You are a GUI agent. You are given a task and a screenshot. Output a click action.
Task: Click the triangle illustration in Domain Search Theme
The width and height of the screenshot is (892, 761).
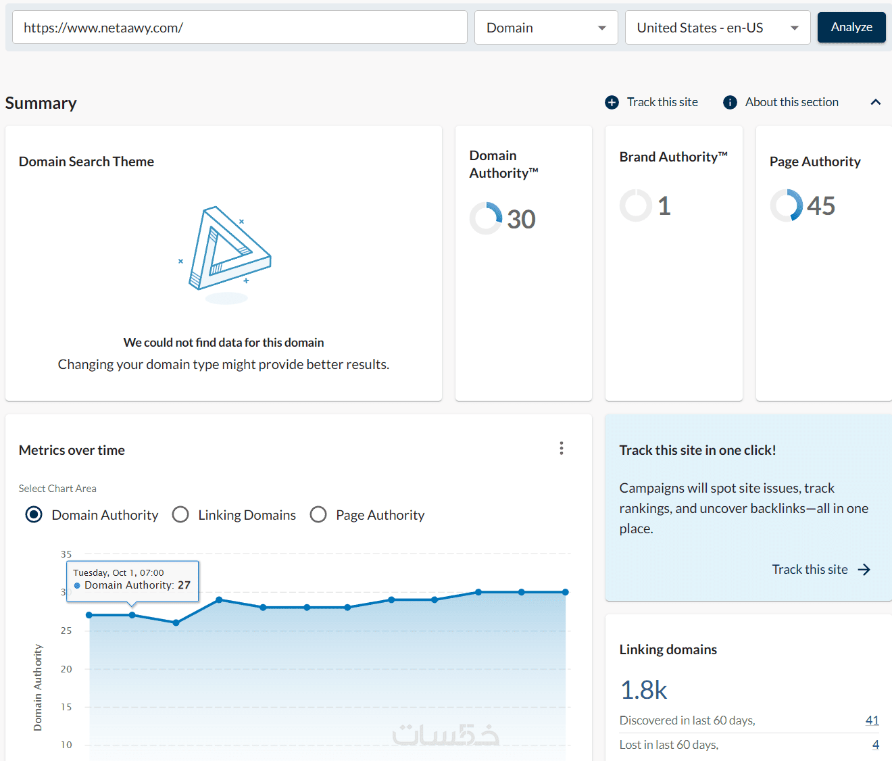[x=228, y=249]
